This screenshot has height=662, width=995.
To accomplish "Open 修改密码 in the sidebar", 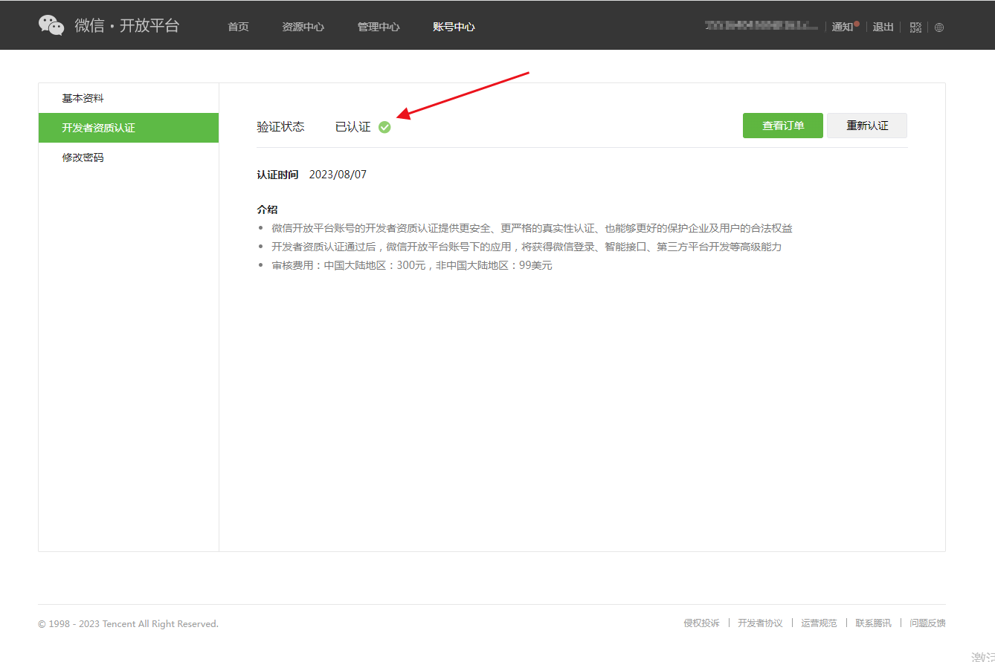I will pyautogui.click(x=83, y=158).
